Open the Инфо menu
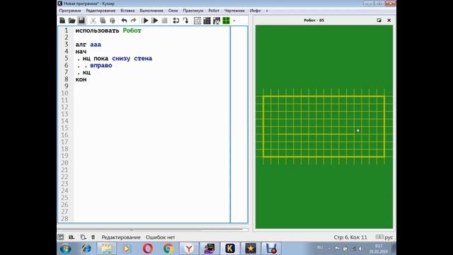The image size is (453, 255). tap(255, 11)
